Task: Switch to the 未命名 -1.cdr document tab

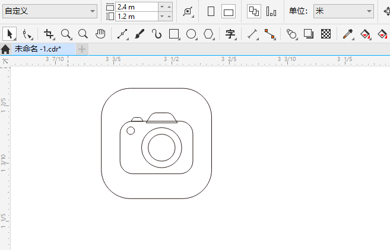Action: click(43, 49)
